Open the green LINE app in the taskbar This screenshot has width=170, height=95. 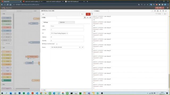click(50, 93)
